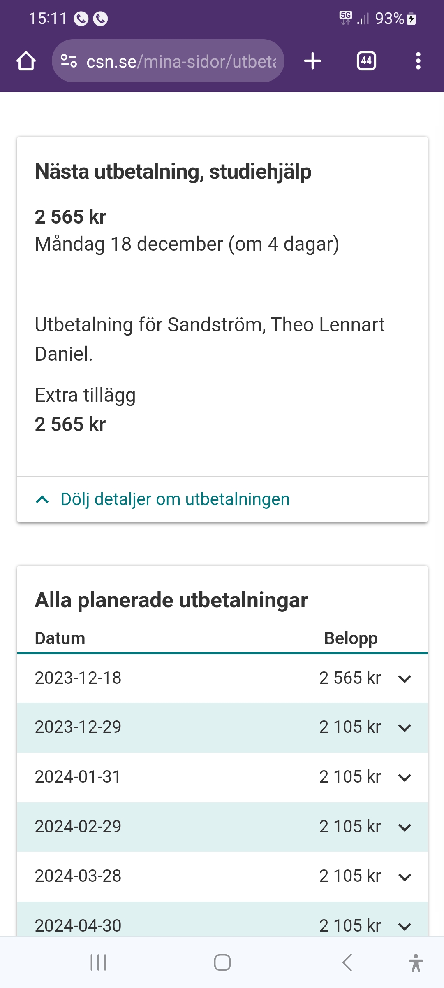Open the tab switcher showing 44 tabs
Image resolution: width=444 pixels, height=988 pixels.
(366, 61)
